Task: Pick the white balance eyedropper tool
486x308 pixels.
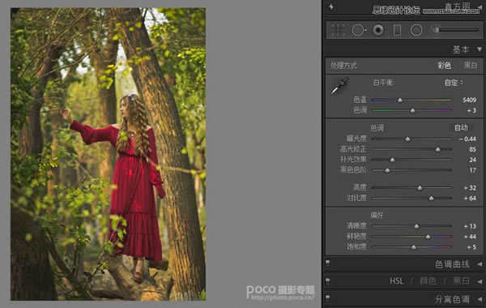Action: click(x=339, y=86)
